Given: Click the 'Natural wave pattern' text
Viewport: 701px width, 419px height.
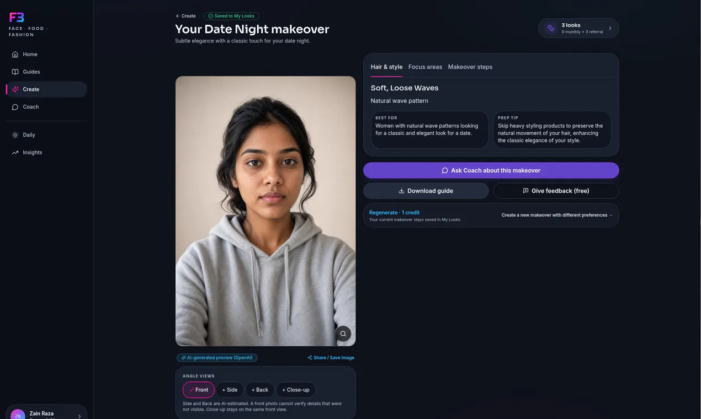Looking at the screenshot, I should pos(400,101).
